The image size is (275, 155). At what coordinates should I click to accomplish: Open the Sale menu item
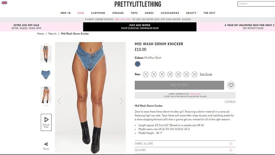[81, 13]
